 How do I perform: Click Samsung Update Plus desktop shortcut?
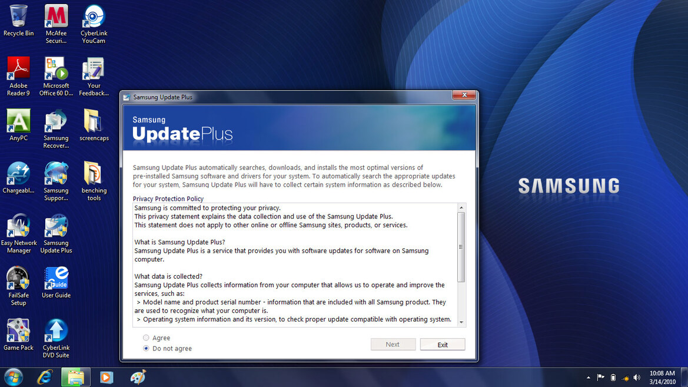coord(56,234)
